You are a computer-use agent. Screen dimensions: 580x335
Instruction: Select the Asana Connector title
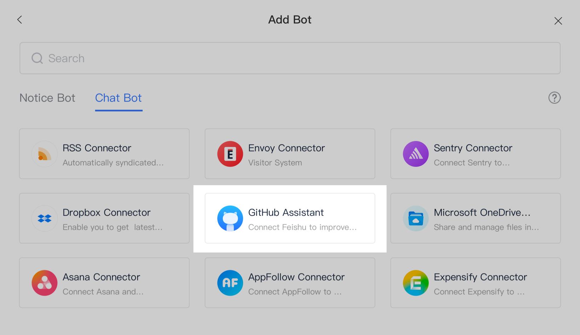click(x=101, y=277)
